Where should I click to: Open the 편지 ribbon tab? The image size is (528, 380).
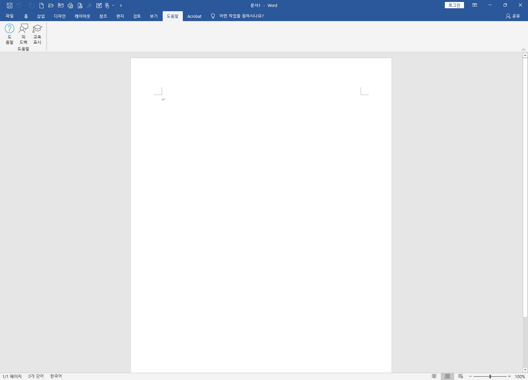[120, 16]
